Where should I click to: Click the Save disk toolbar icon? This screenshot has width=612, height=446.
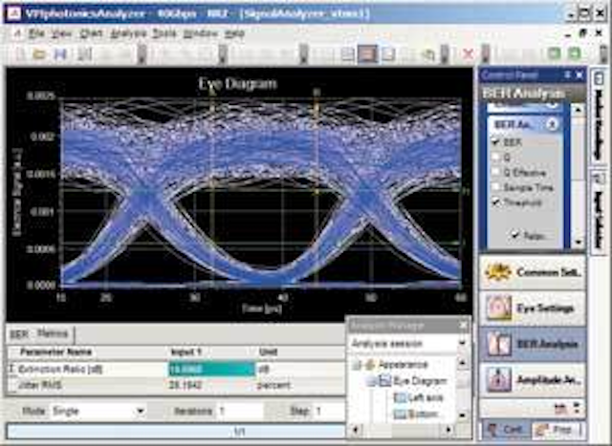pos(60,53)
